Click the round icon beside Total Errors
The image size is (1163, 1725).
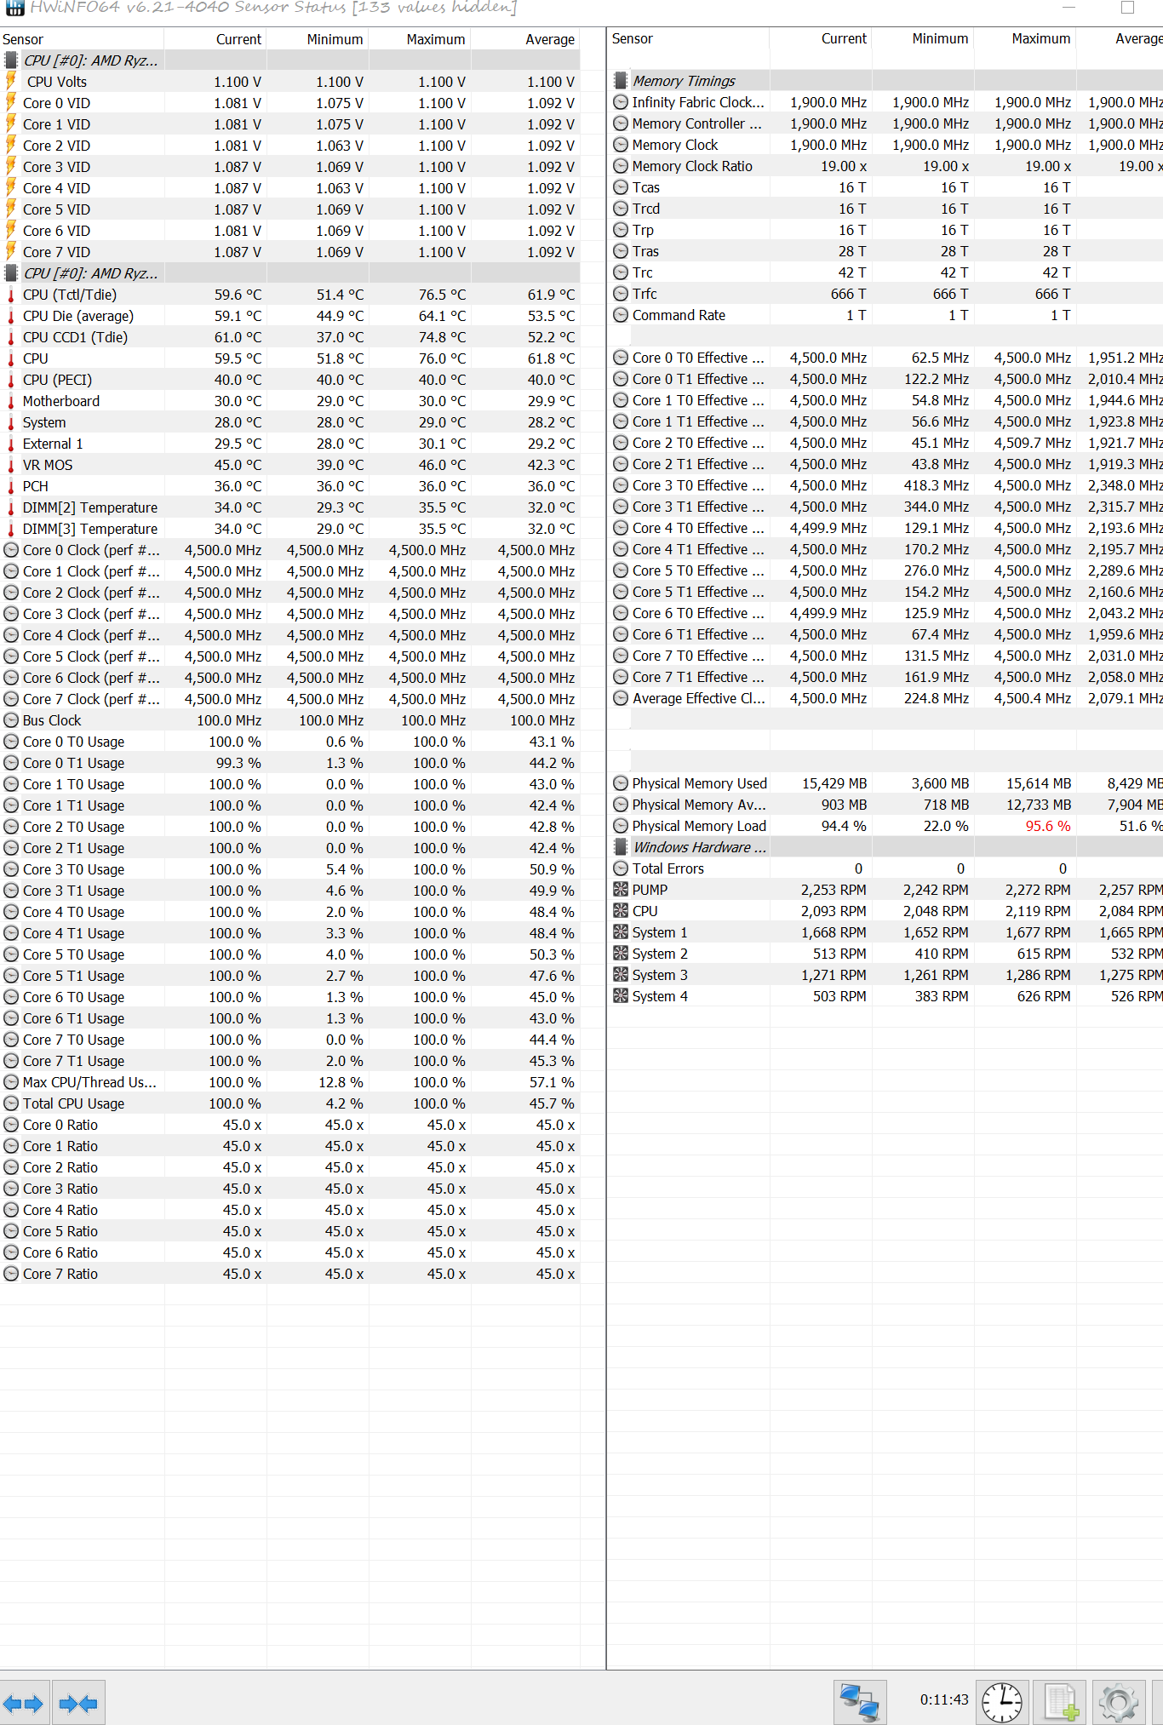pos(621,868)
